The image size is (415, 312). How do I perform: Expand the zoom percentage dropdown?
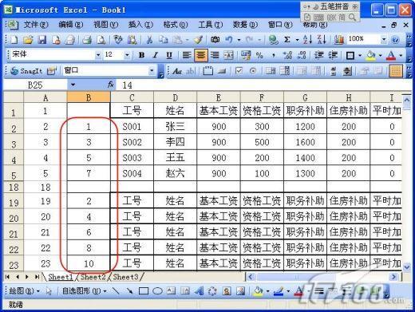383,40
